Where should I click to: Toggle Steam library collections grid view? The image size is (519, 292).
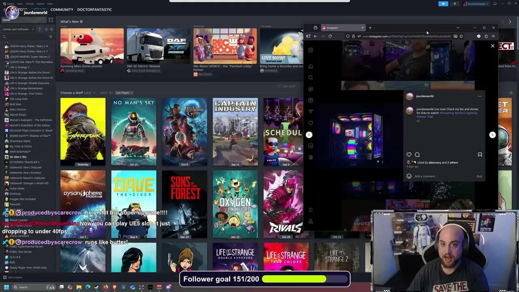coord(51,19)
